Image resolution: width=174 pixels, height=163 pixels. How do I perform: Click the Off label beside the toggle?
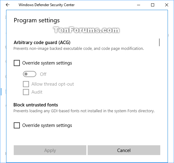click(43, 74)
